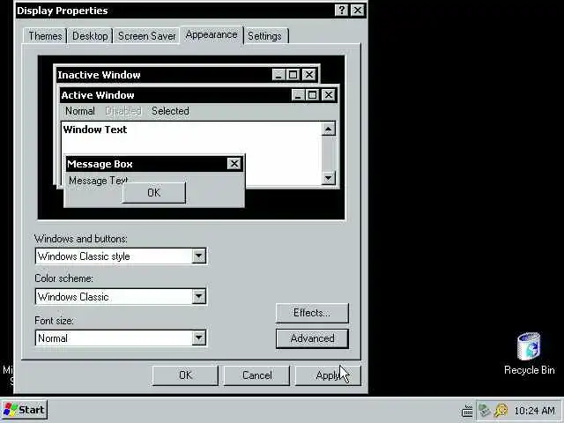The image size is (564, 423).
Task: Click the preview Inactive Window title bar
Action: coord(187,75)
